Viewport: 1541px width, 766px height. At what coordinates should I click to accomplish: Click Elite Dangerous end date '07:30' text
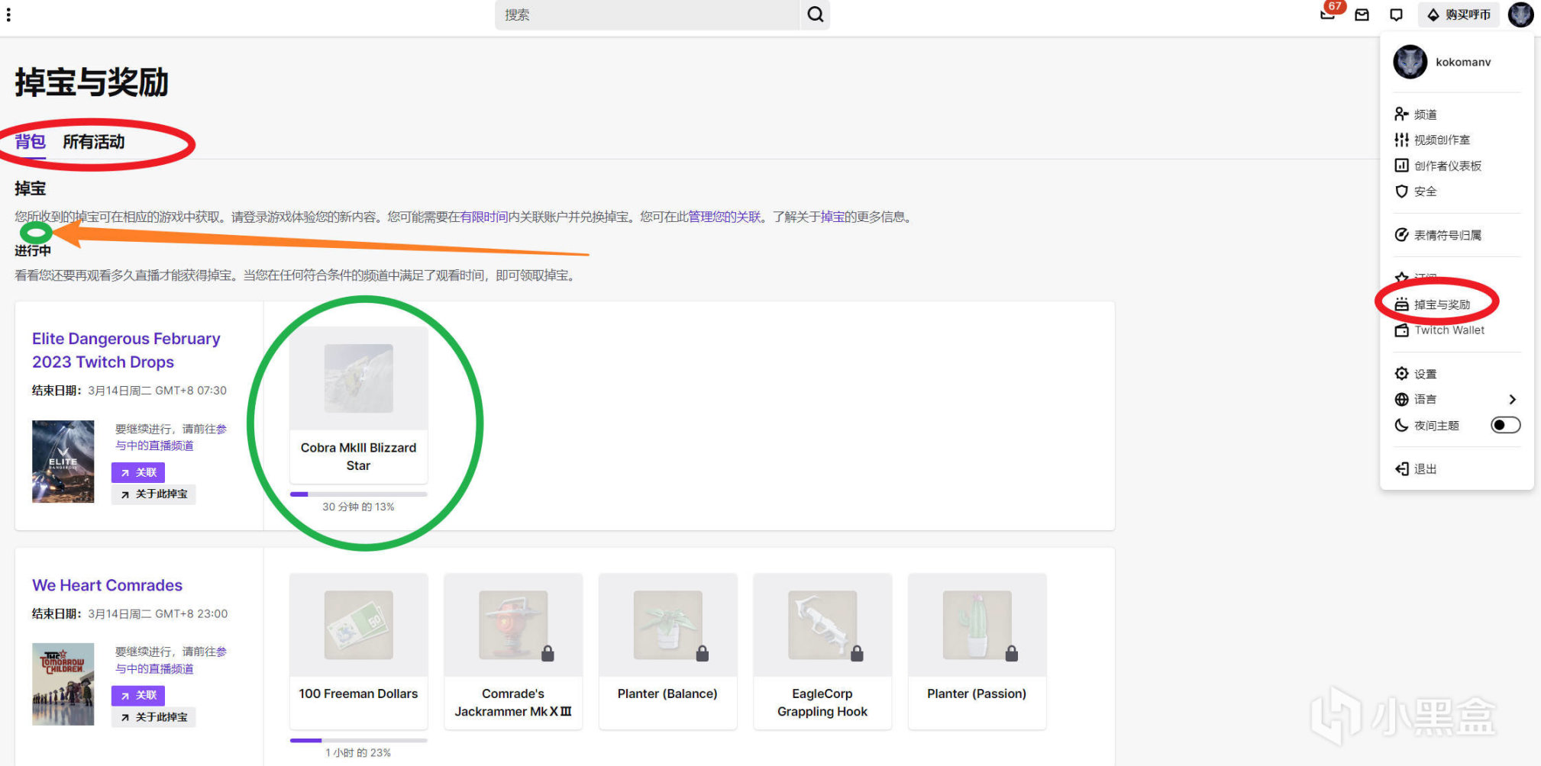(212, 391)
